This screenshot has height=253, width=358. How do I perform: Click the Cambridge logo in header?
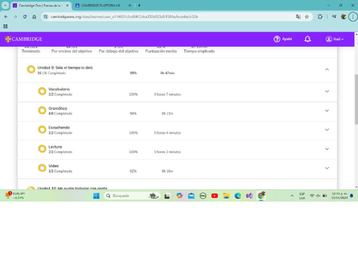(24, 39)
